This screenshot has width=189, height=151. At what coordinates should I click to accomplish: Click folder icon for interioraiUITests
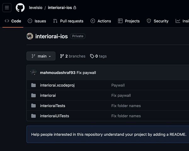coord(33,116)
